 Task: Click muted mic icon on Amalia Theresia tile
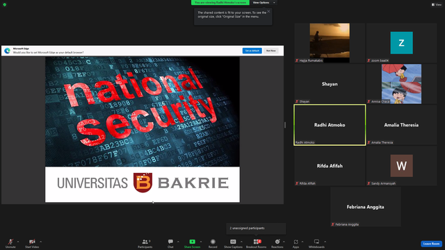click(369, 142)
